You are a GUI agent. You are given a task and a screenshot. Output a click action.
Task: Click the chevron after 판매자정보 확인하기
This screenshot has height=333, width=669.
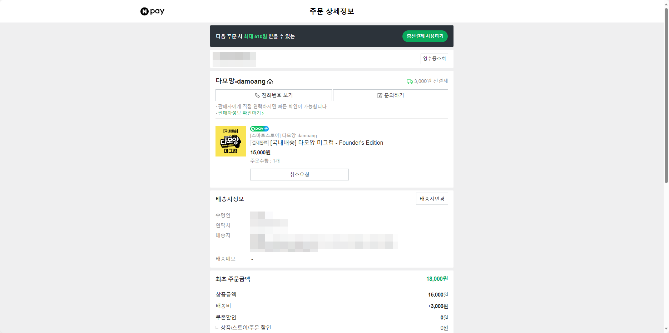click(263, 113)
